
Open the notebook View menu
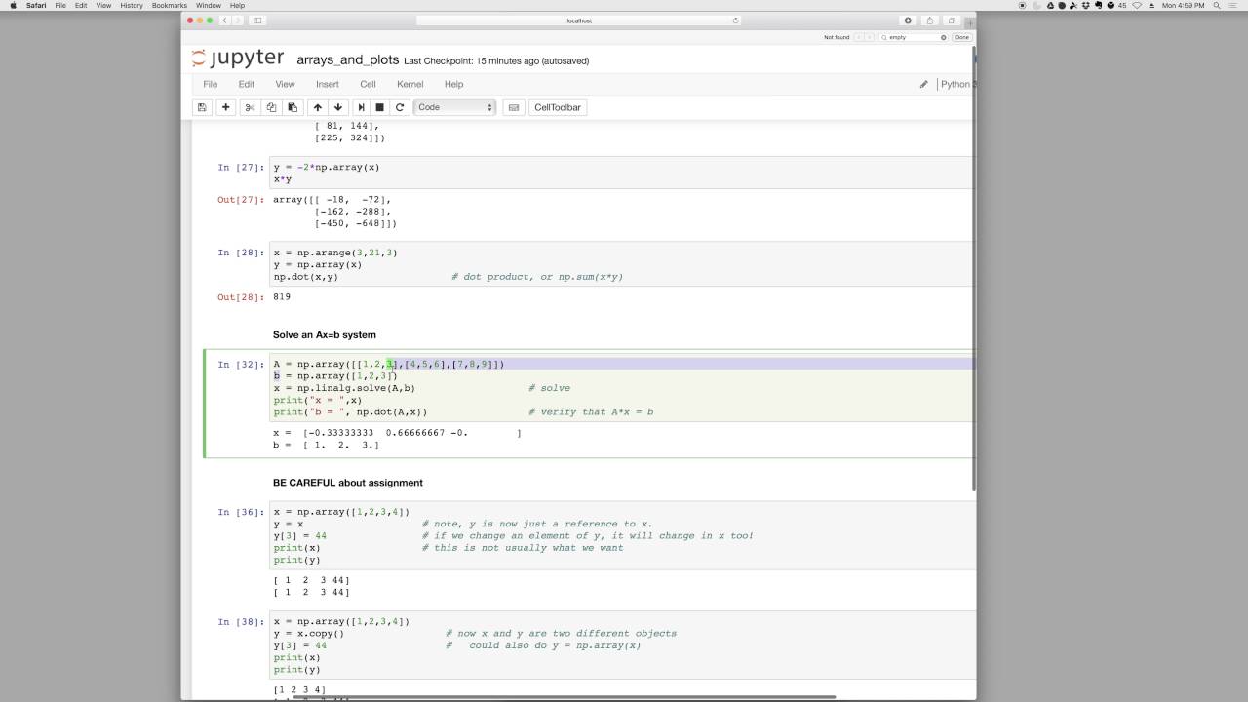285,84
